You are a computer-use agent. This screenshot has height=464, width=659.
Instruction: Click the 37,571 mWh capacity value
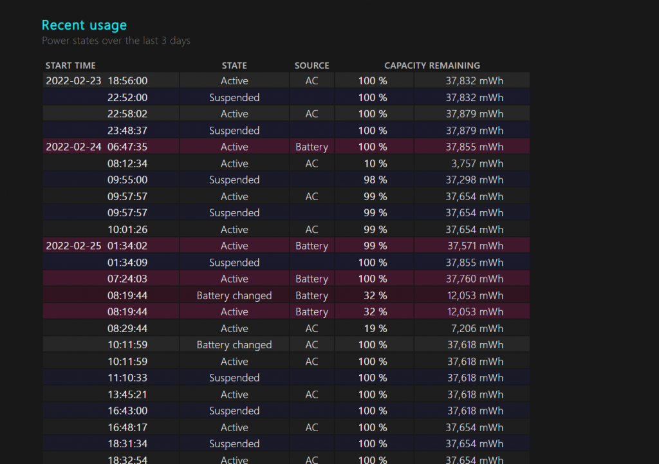click(475, 246)
